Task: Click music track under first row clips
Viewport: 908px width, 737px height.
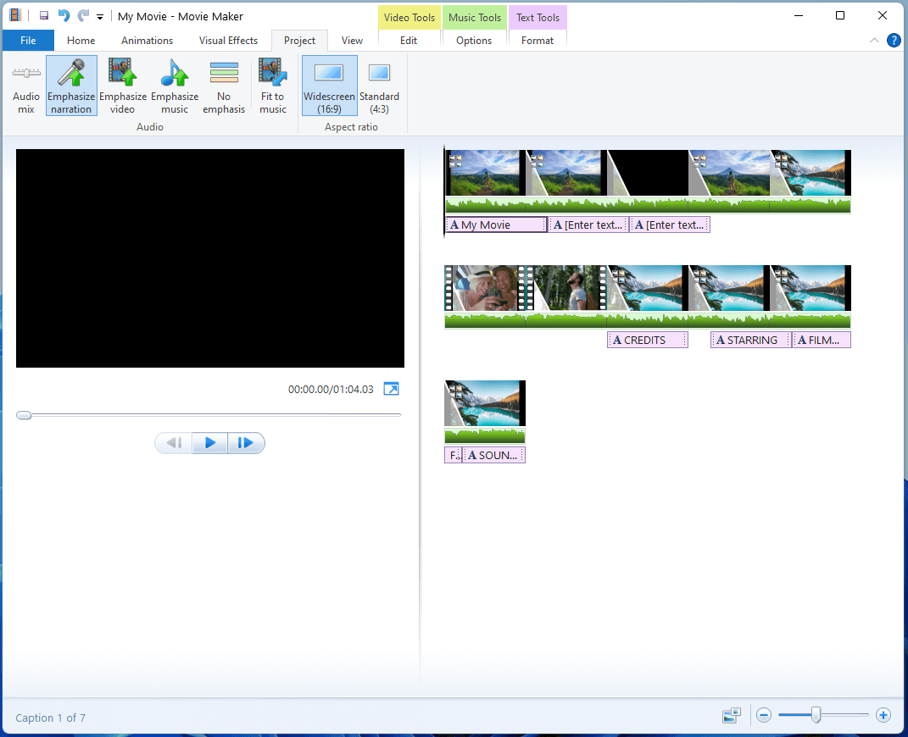Action: (x=648, y=205)
